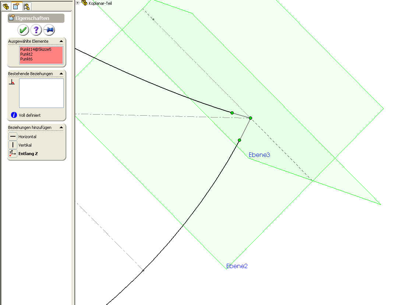Switch to the ConfigurationManager tab

tap(27, 6)
